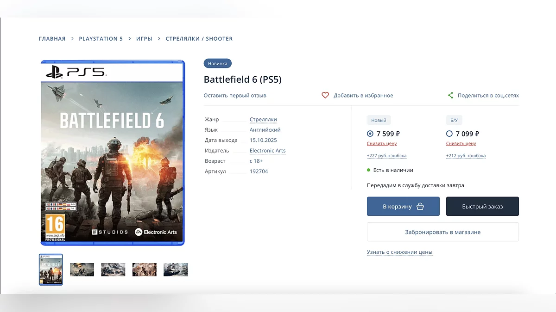
Task: Click the green share icon
Action: coord(450,95)
